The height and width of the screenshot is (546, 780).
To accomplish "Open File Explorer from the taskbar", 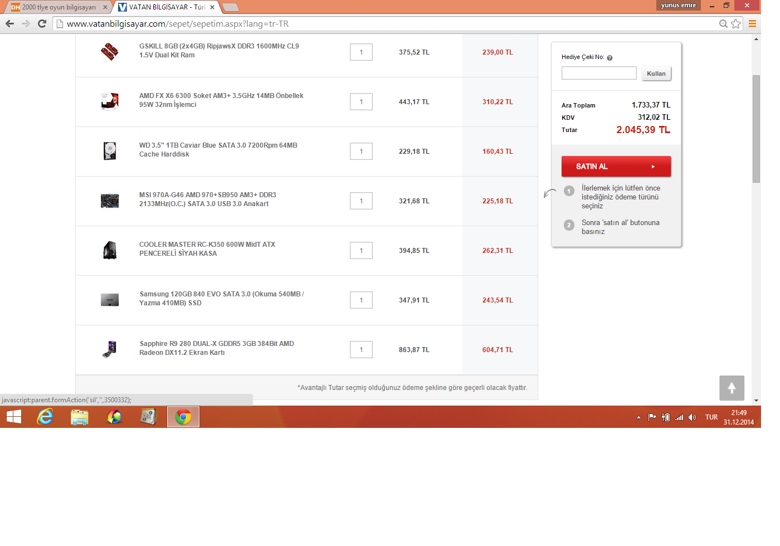I will 80,417.
